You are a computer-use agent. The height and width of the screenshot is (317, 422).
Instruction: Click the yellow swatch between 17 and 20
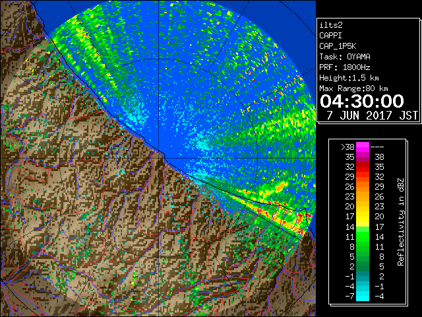(363, 217)
